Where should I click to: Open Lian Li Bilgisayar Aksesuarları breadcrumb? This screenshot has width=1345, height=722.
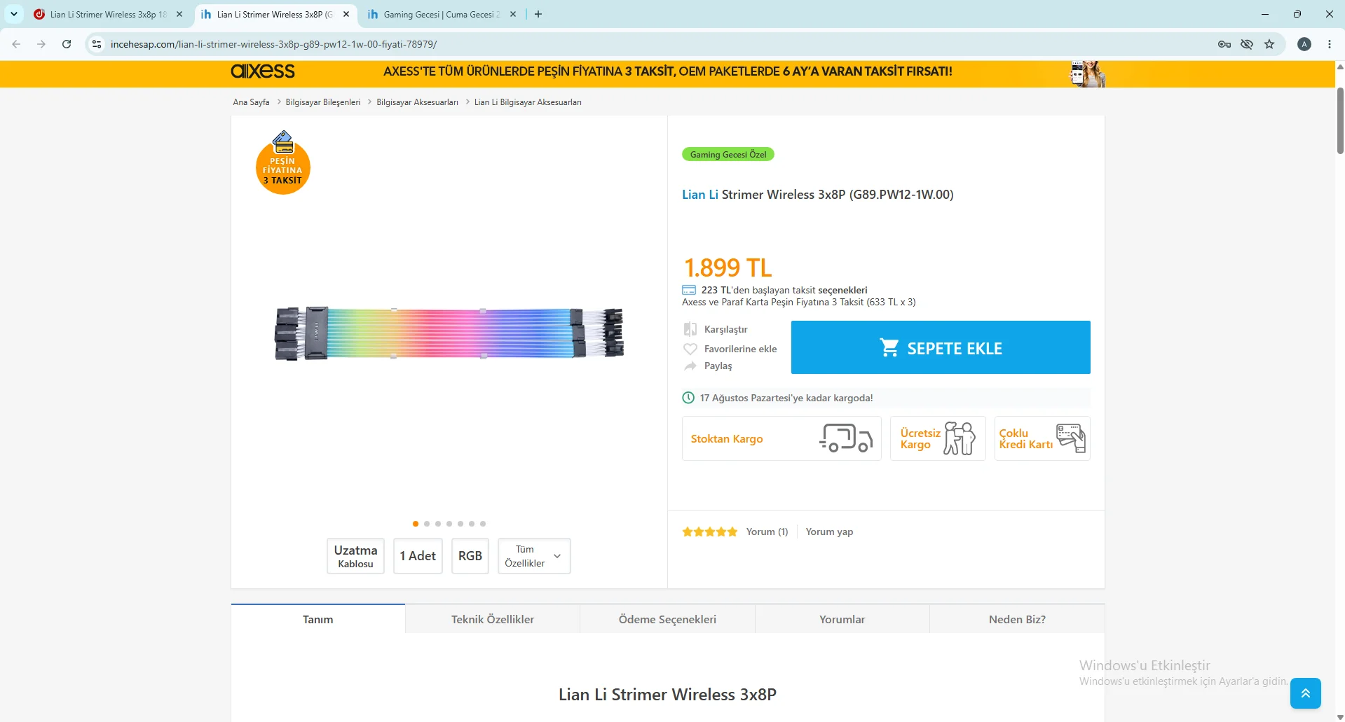point(528,102)
